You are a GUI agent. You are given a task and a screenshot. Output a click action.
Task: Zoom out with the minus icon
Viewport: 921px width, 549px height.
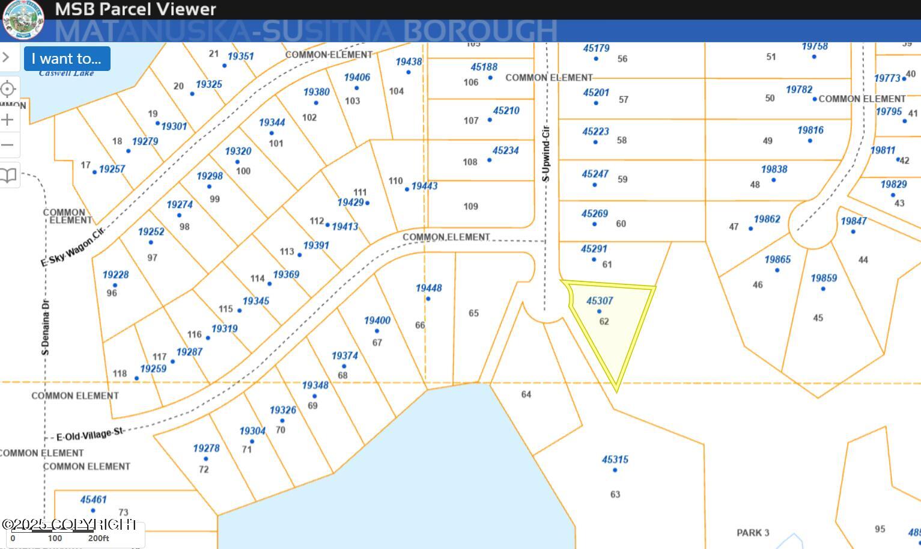(7, 145)
